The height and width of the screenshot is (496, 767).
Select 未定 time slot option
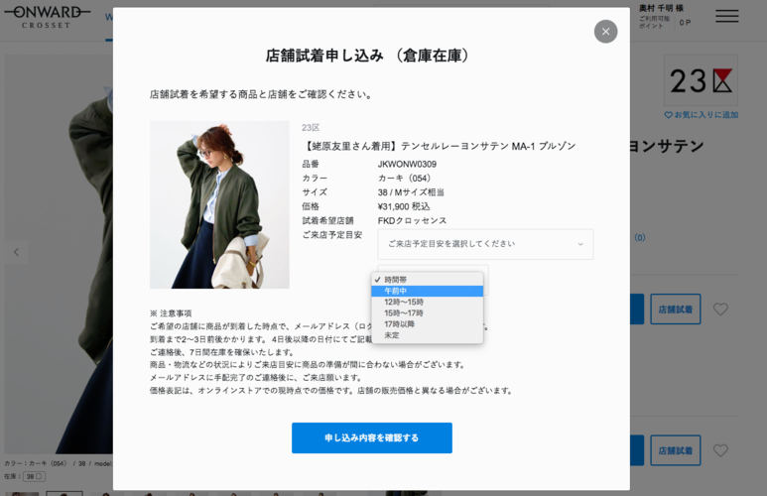(x=427, y=335)
